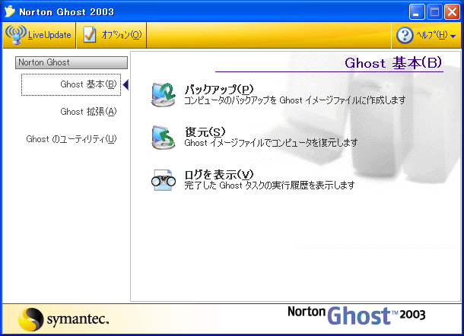
Task: Click the log description text 実行履歴を表示します
Action: (269, 185)
